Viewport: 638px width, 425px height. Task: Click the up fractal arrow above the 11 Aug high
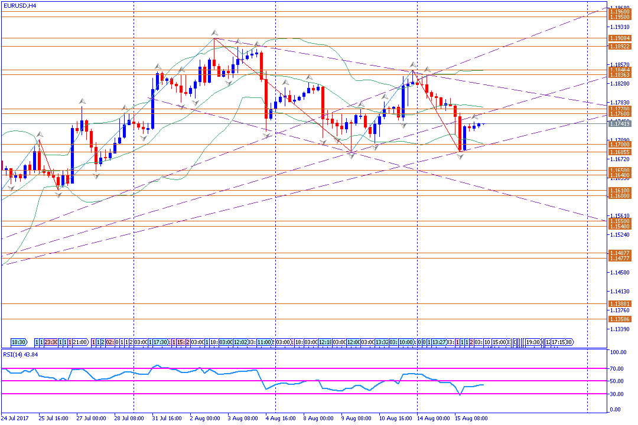pyautogui.click(x=412, y=64)
